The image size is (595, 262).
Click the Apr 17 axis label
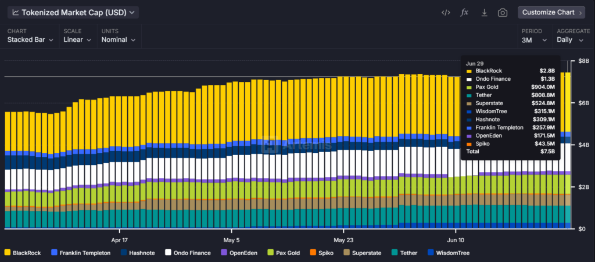pos(120,240)
